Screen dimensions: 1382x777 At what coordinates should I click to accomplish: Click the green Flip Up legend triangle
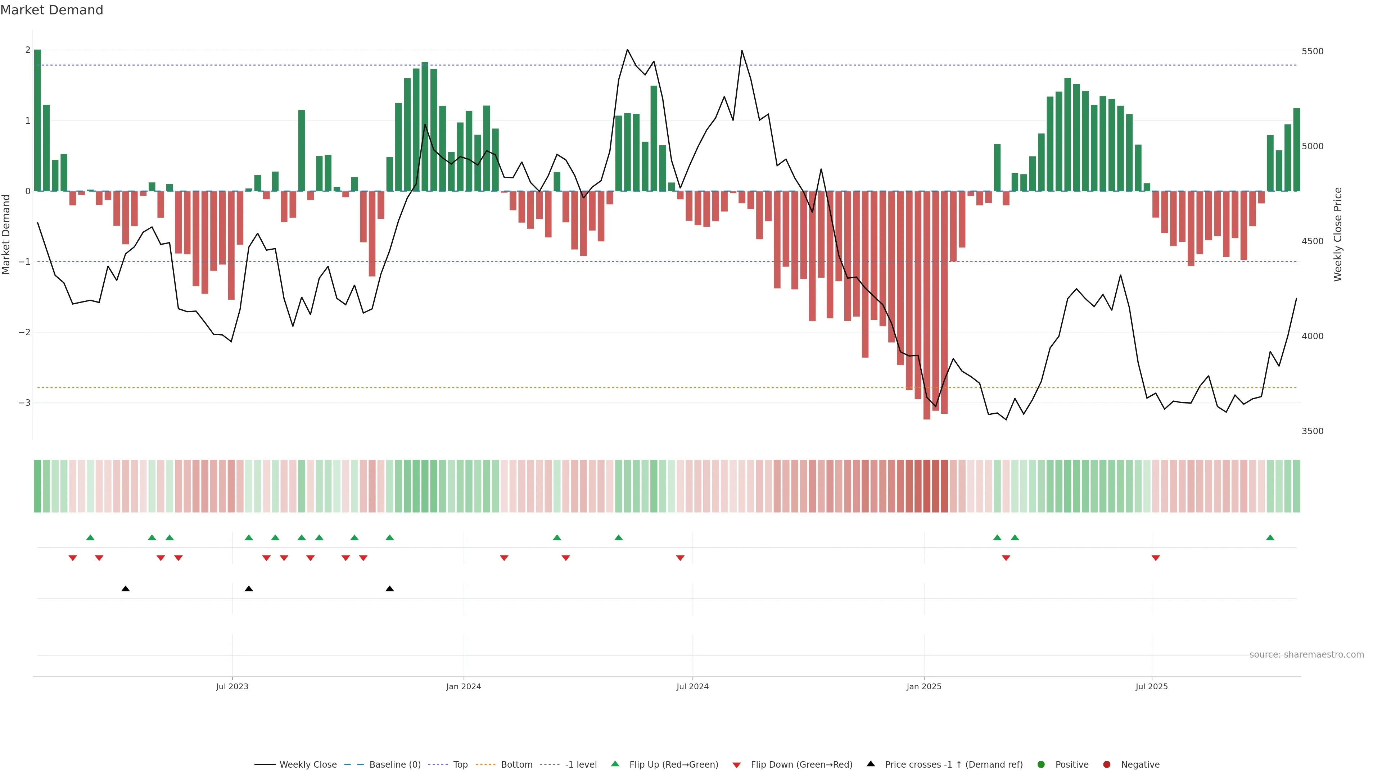[x=615, y=764]
